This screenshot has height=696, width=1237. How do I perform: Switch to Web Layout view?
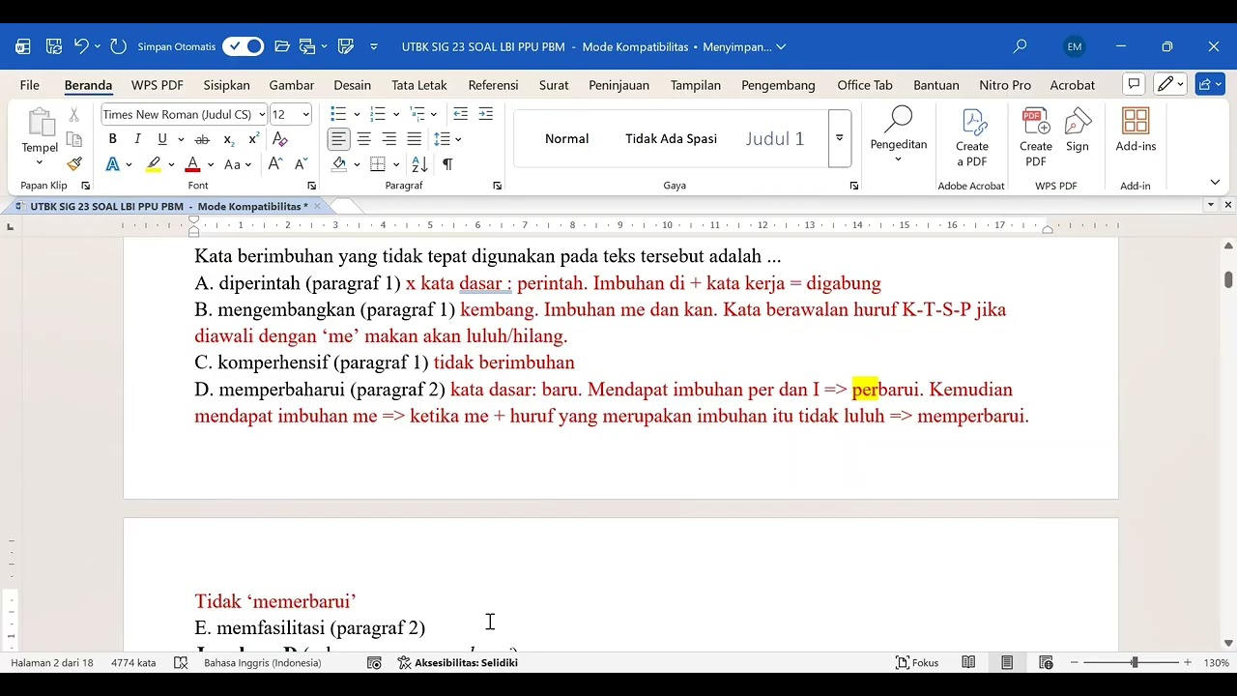pyautogui.click(x=1046, y=662)
